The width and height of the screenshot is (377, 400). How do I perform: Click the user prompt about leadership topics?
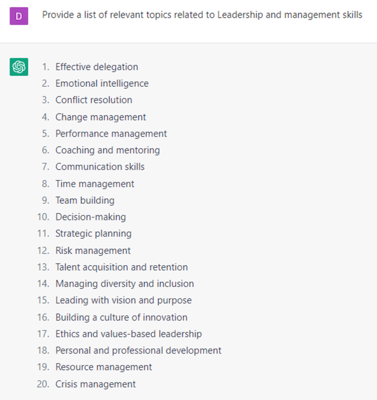click(202, 15)
